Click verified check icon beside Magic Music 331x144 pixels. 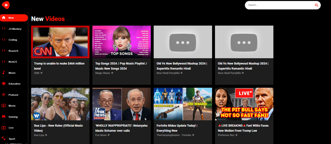pos(112,73)
